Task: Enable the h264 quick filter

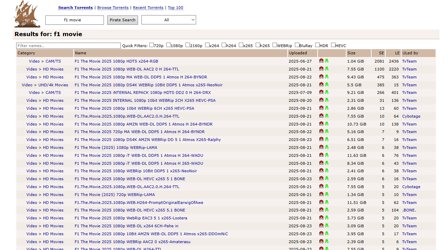Action: 224,45
